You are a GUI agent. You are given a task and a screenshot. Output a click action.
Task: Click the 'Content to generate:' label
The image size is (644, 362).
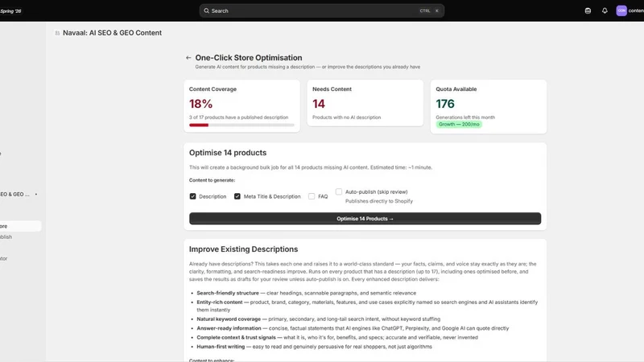coord(212,180)
